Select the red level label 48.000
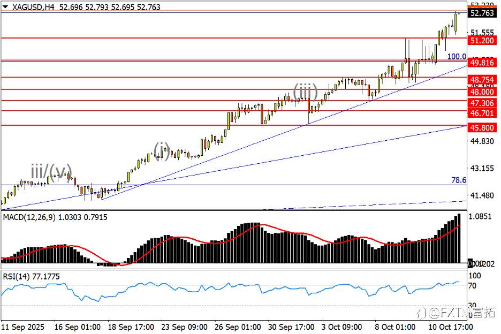 pyautogui.click(x=482, y=92)
